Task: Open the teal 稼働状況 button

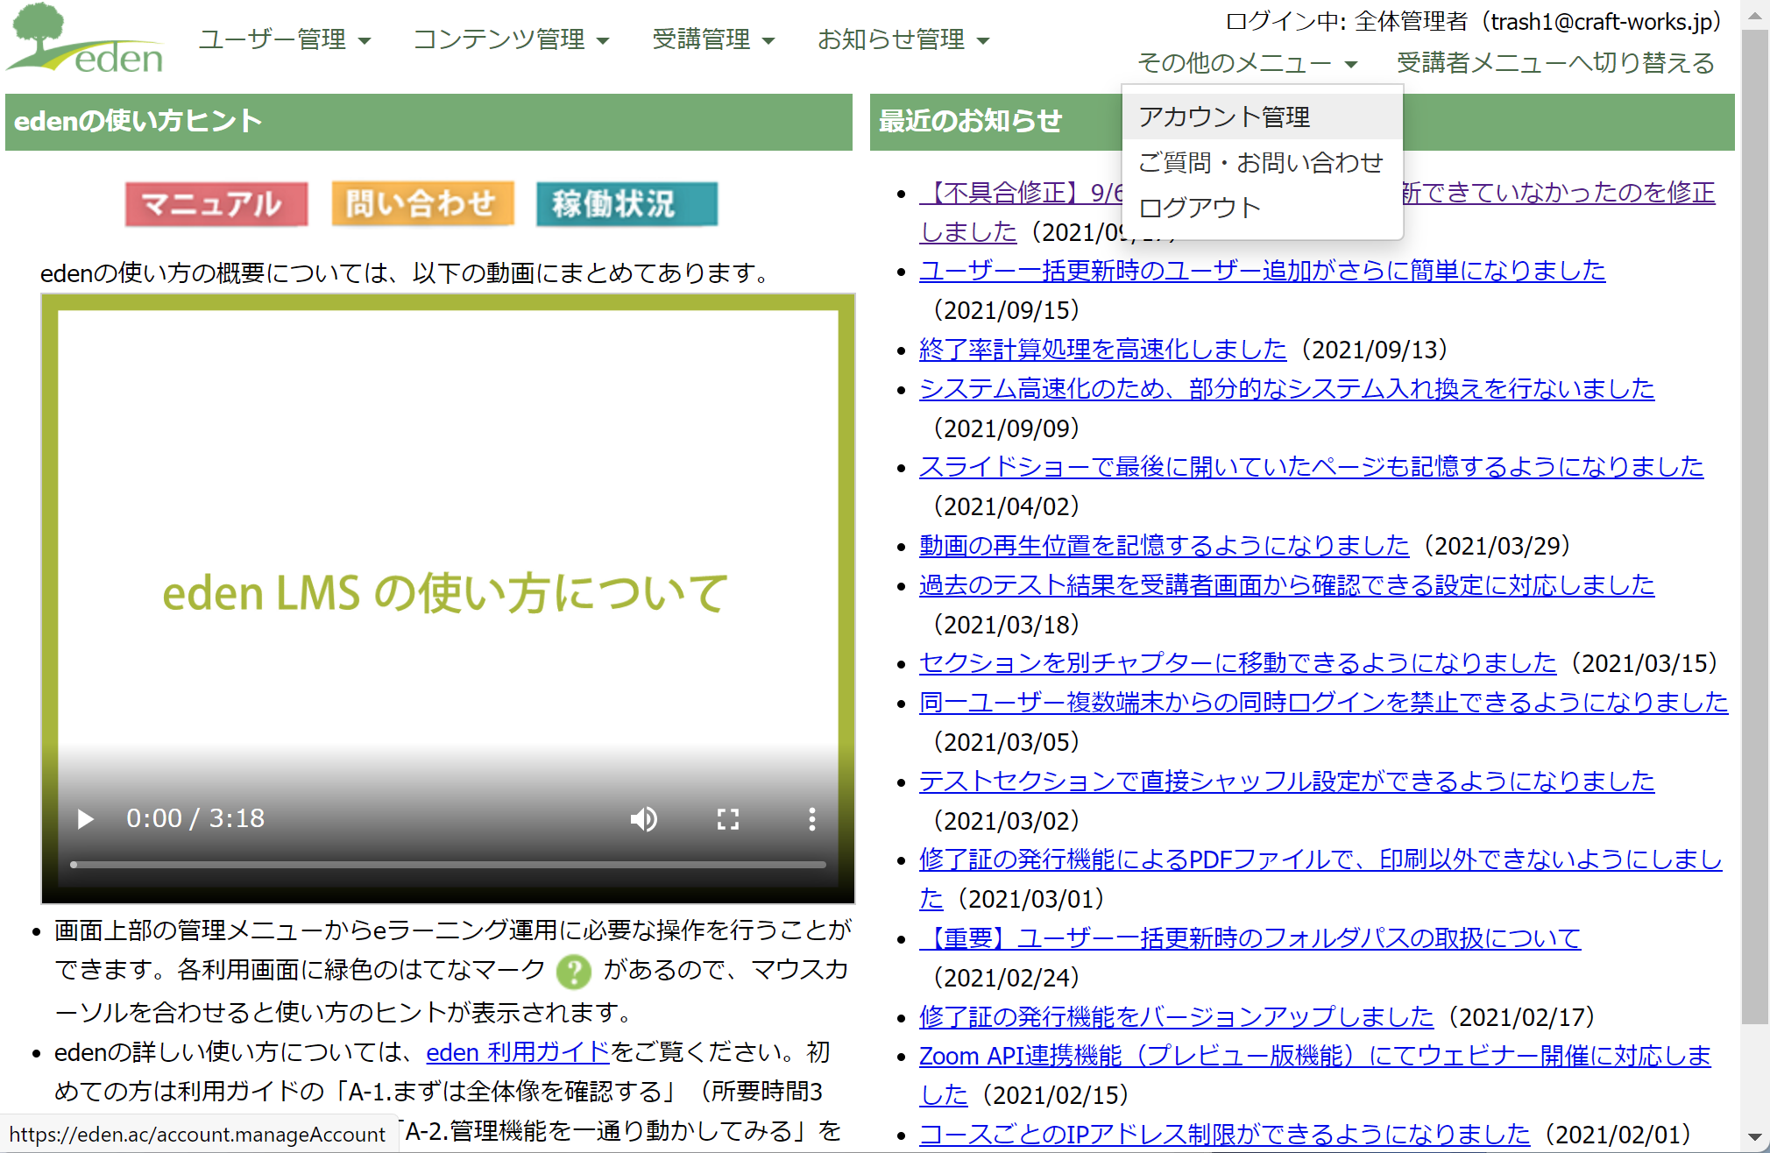Action: [x=627, y=204]
